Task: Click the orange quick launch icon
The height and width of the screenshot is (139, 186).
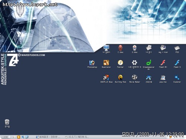Action: pos(19,137)
